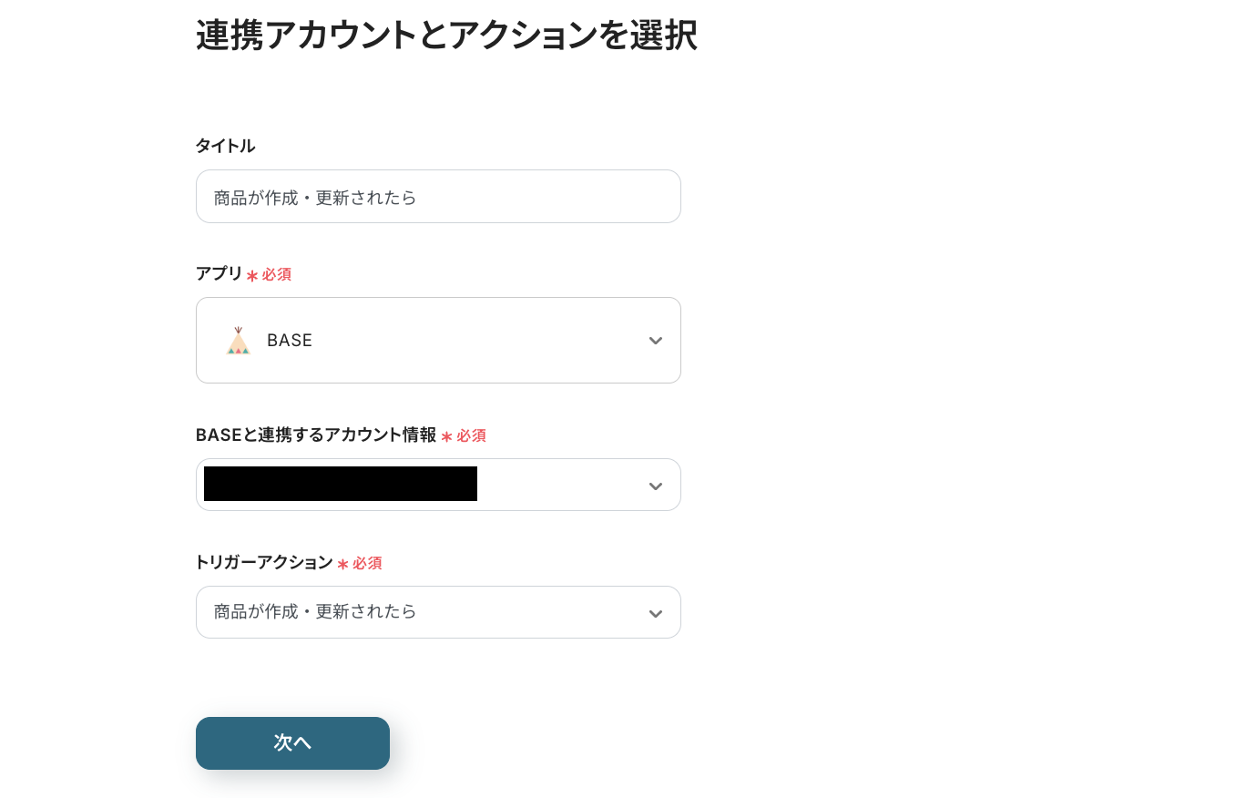
Task: Click the BASE tepee logo icon
Action: (x=238, y=341)
